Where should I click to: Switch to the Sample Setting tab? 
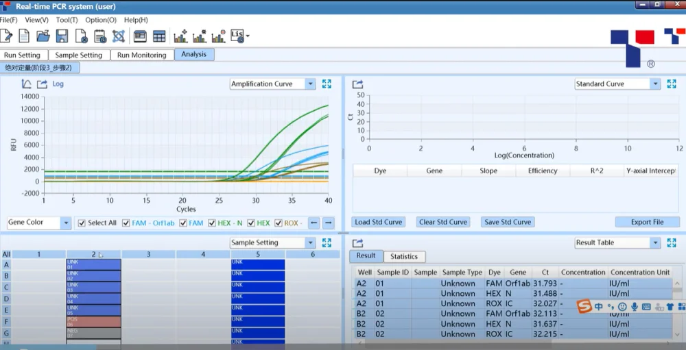(79, 55)
